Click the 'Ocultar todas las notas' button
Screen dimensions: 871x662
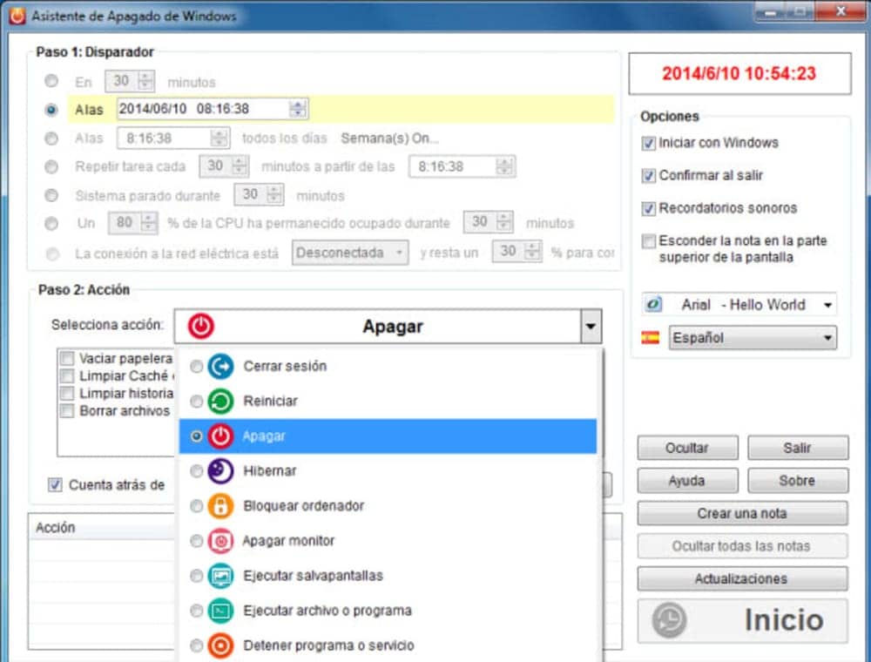[x=743, y=546]
